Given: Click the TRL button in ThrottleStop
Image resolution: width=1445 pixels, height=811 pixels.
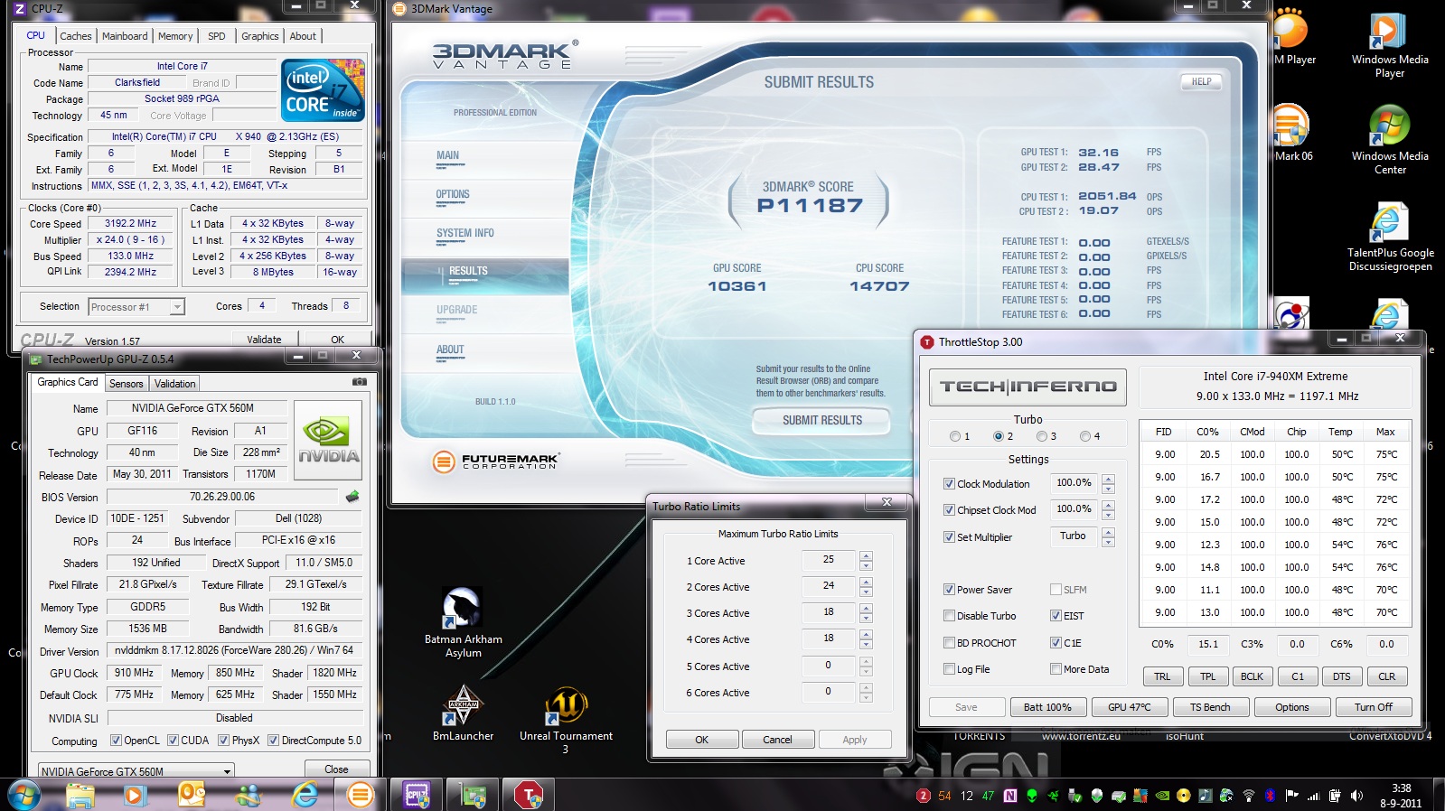Looking at the screenshot, I should coord(1162,676).
